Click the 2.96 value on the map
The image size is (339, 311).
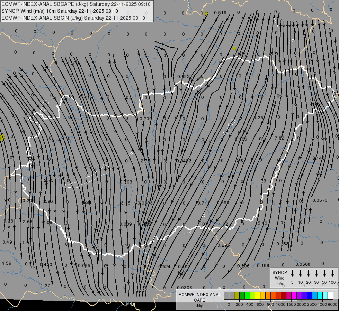(48, 201)
